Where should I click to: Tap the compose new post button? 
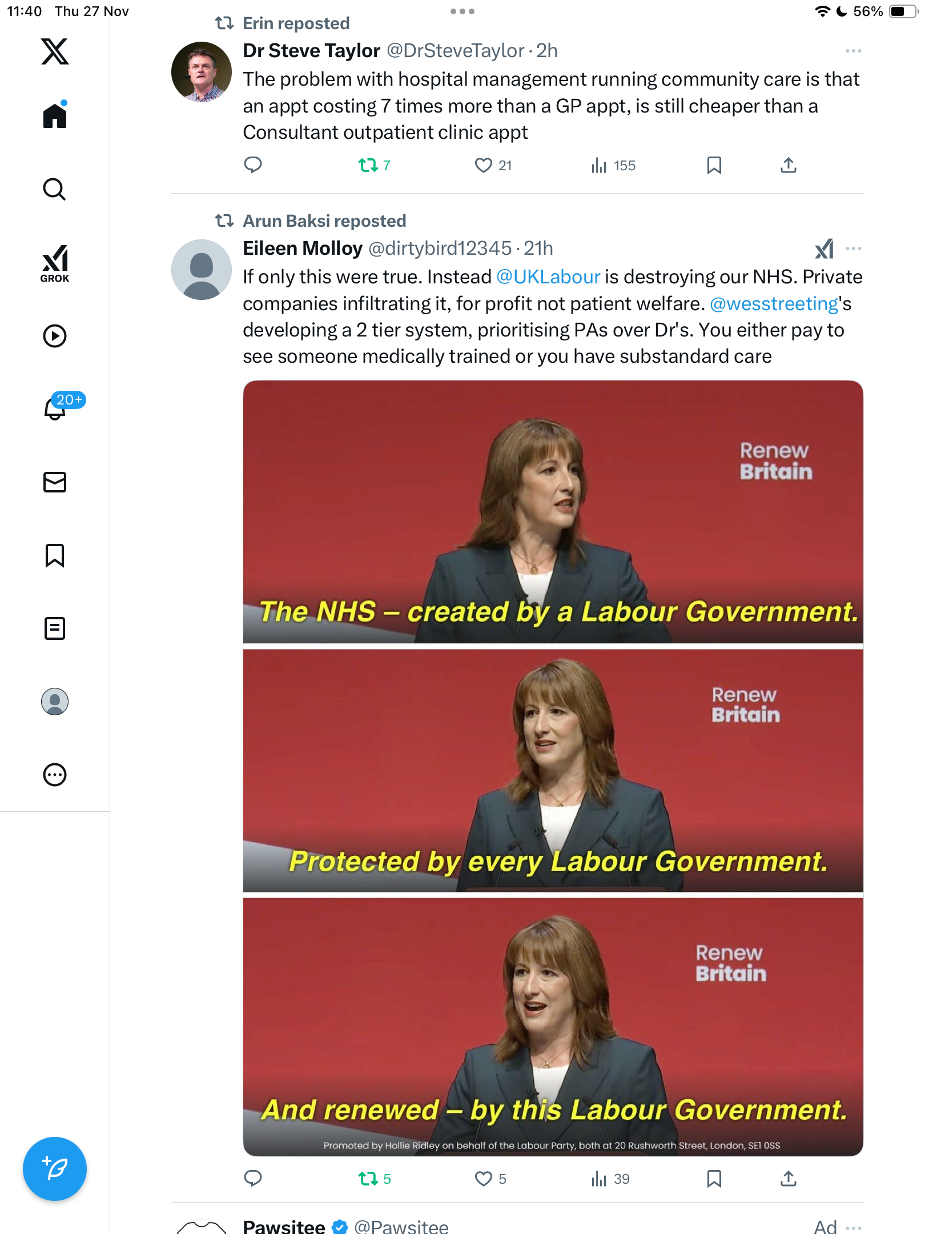click(55, 1169)
